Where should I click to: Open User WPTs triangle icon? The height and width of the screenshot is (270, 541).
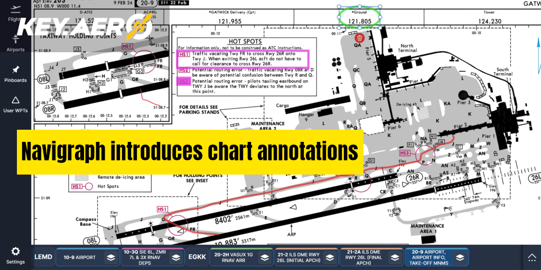pos(15,100)
